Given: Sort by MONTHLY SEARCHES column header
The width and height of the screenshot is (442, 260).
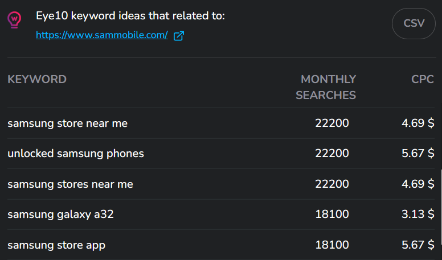Looking at the screenshot, I should (326, 87).
